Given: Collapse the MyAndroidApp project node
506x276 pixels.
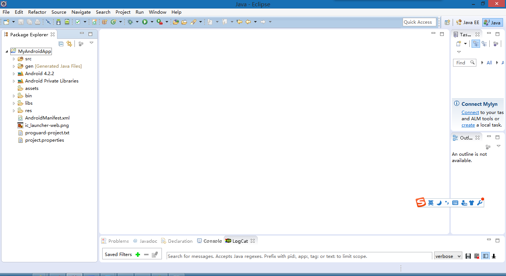Looking at the screenshot, I should (x=7, y=51).
